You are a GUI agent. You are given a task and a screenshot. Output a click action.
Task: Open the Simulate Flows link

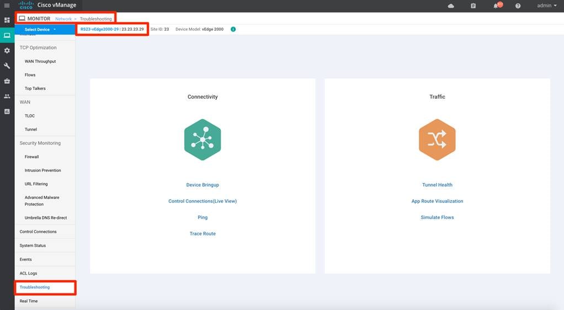pyautogui.click(x=437, y=217)
